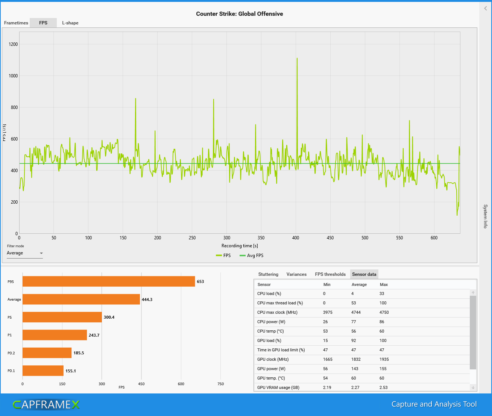Viewport: 492px width, 416px height.
Task: Open the Stuttering tab
Action: click(x=268, y=274)
